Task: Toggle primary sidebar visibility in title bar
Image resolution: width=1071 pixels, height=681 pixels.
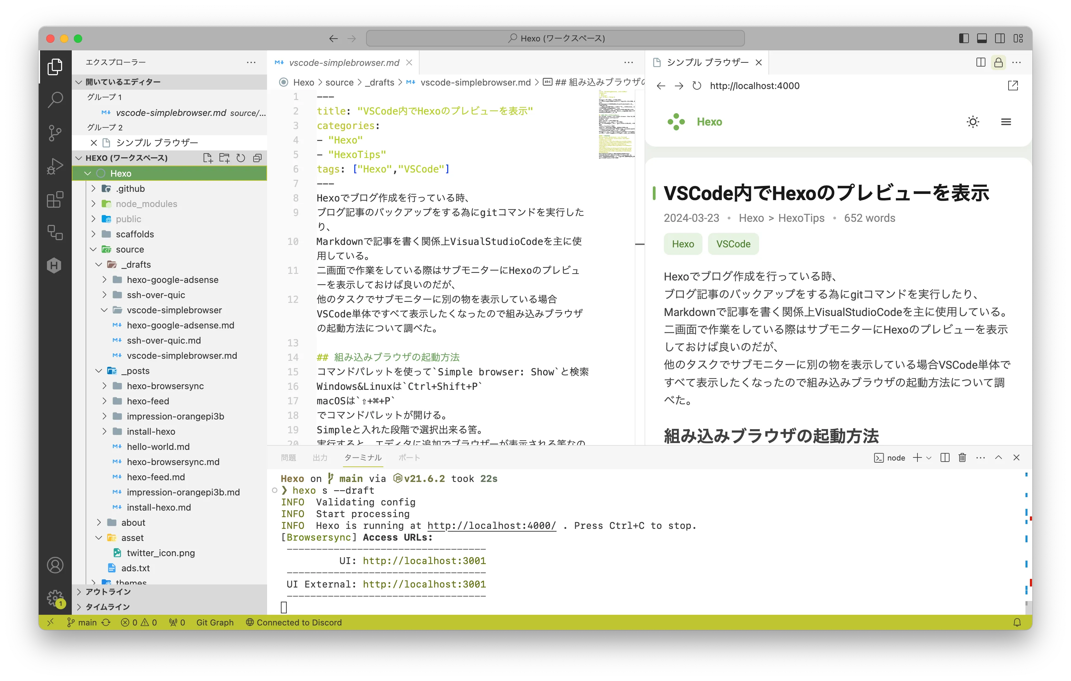Action: tap(964, 38)
